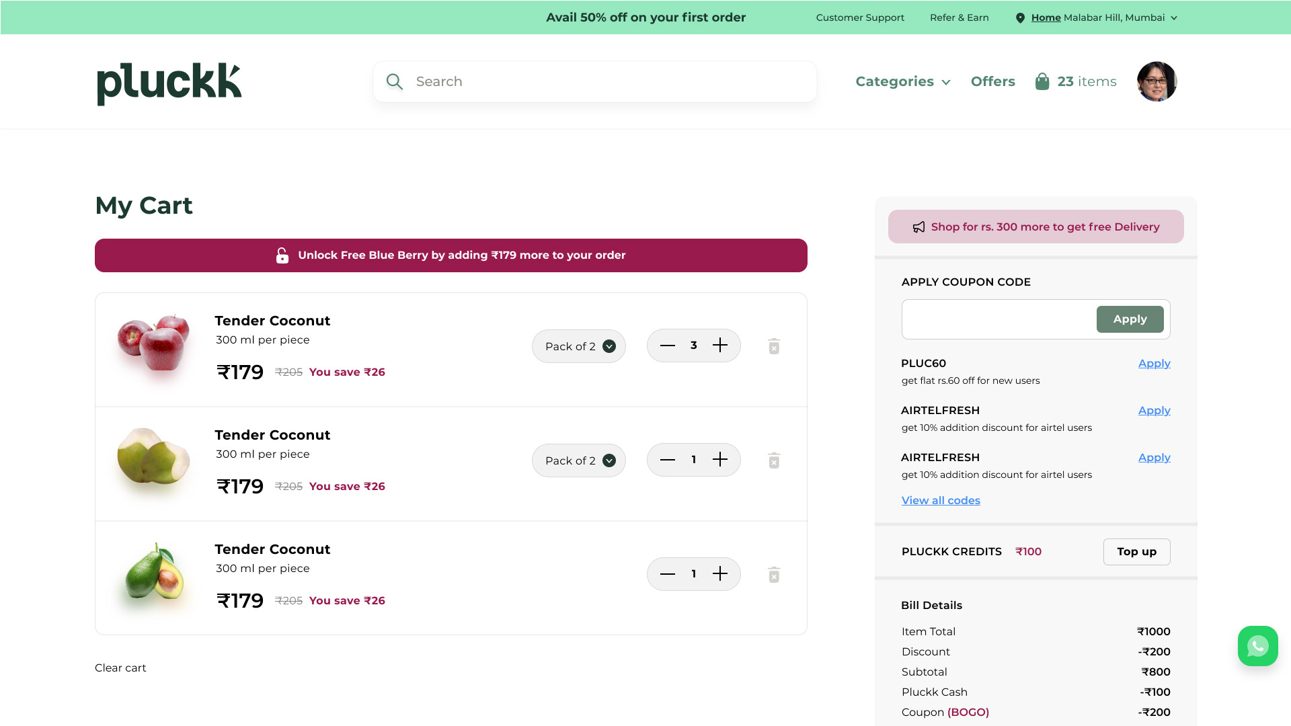This screenshot has width=1291, height=726.
Task: Click the green Apply coupon button
Action: pos(1130,319)
